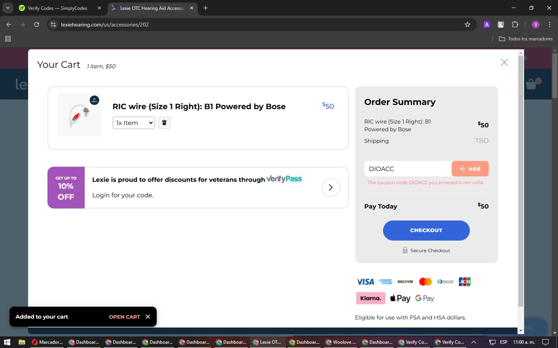Click the purple A extension icon

[487, 24]
